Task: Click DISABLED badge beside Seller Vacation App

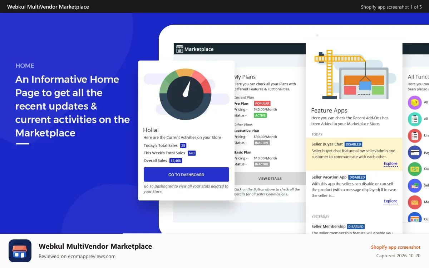Action: 357,177
